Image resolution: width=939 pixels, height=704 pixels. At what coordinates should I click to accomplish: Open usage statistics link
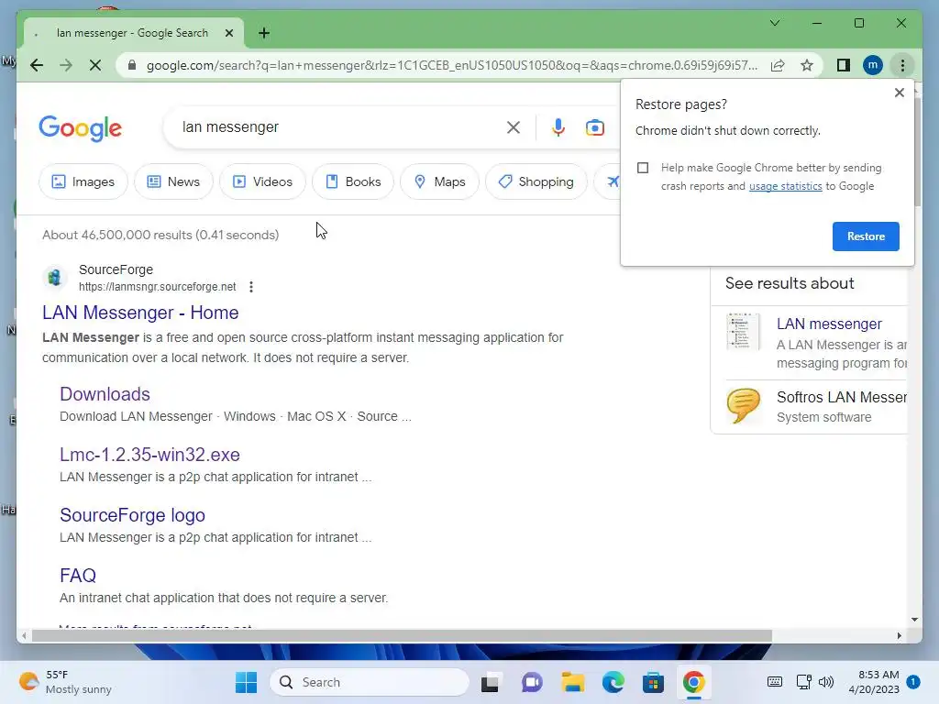point(785,186)
